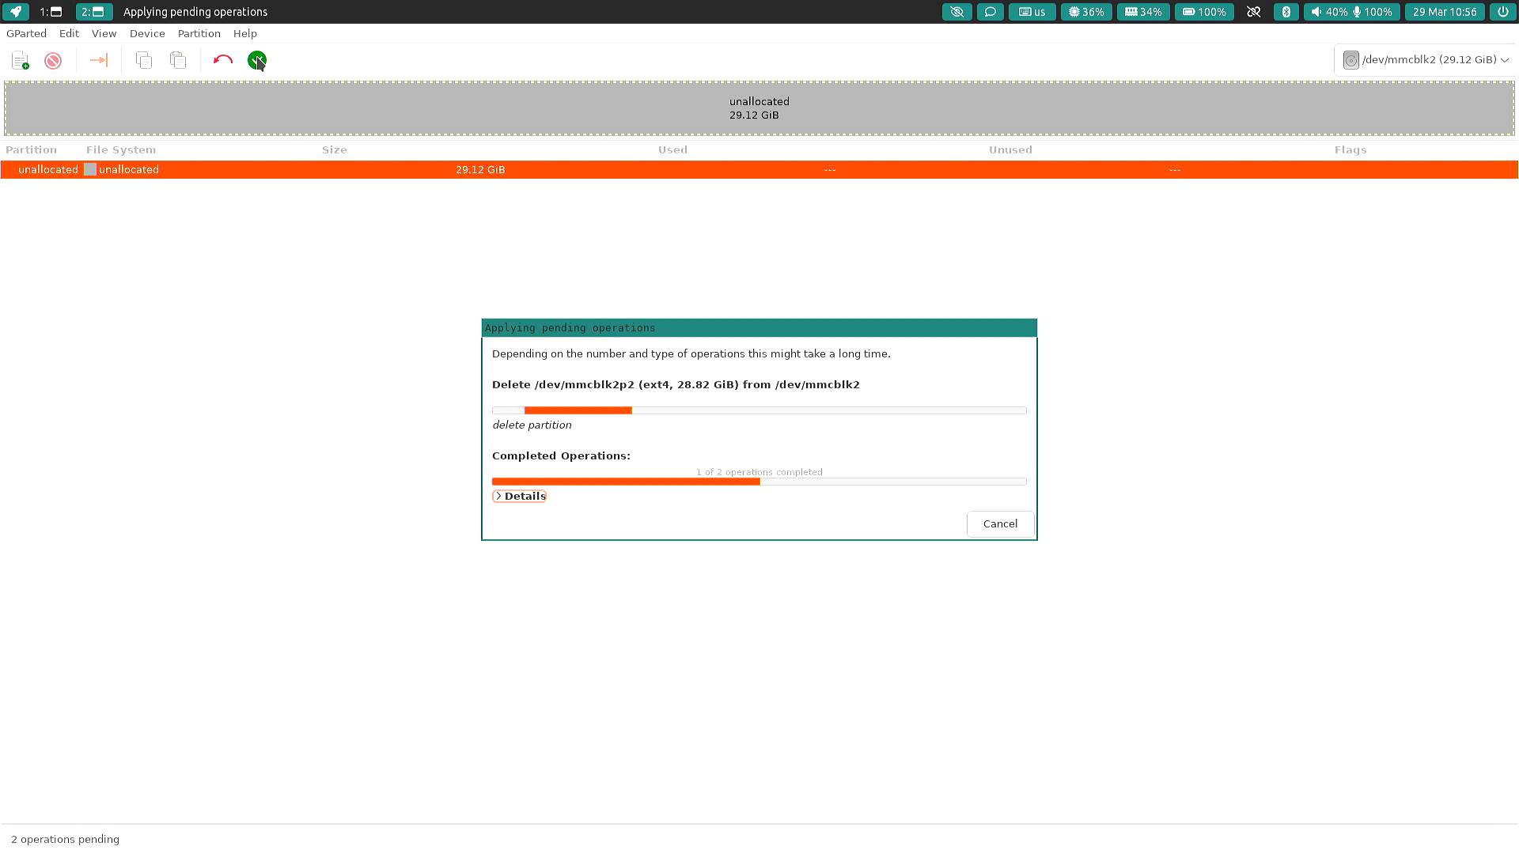Click the completed operations progress bar
Viewport: 1519px width, 854px height.
759,482
